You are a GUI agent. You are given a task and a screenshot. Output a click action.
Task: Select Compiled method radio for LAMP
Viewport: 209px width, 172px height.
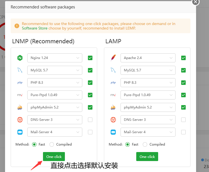coord(145,144)
